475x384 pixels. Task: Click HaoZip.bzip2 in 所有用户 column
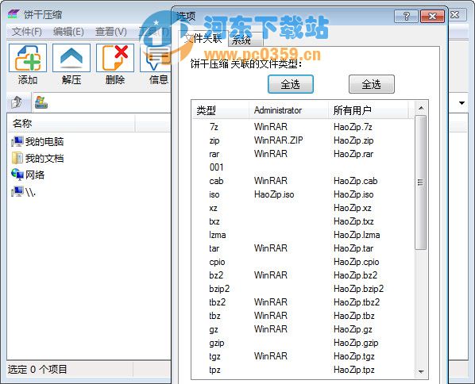(x=359, y=289)
